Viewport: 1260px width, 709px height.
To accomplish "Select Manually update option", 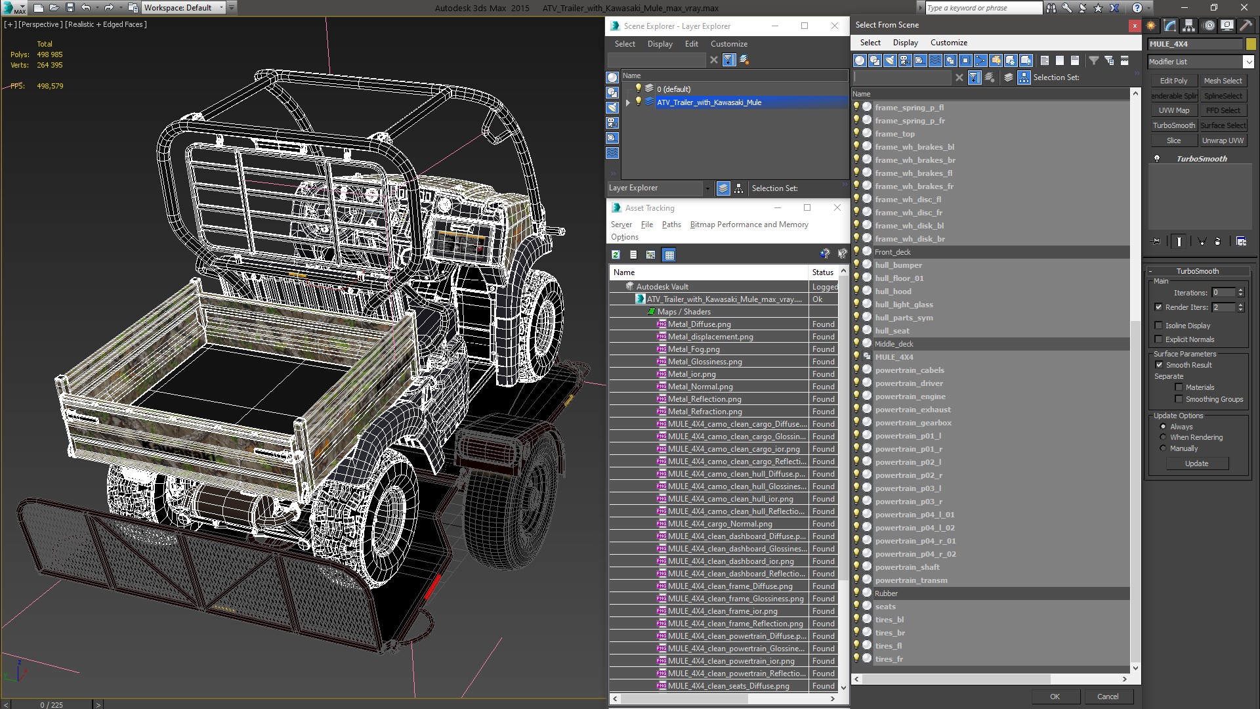I will point(1163,448).
